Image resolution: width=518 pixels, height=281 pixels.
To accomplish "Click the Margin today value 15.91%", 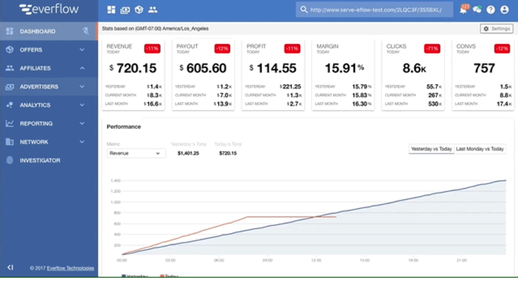I will point(344,68).
